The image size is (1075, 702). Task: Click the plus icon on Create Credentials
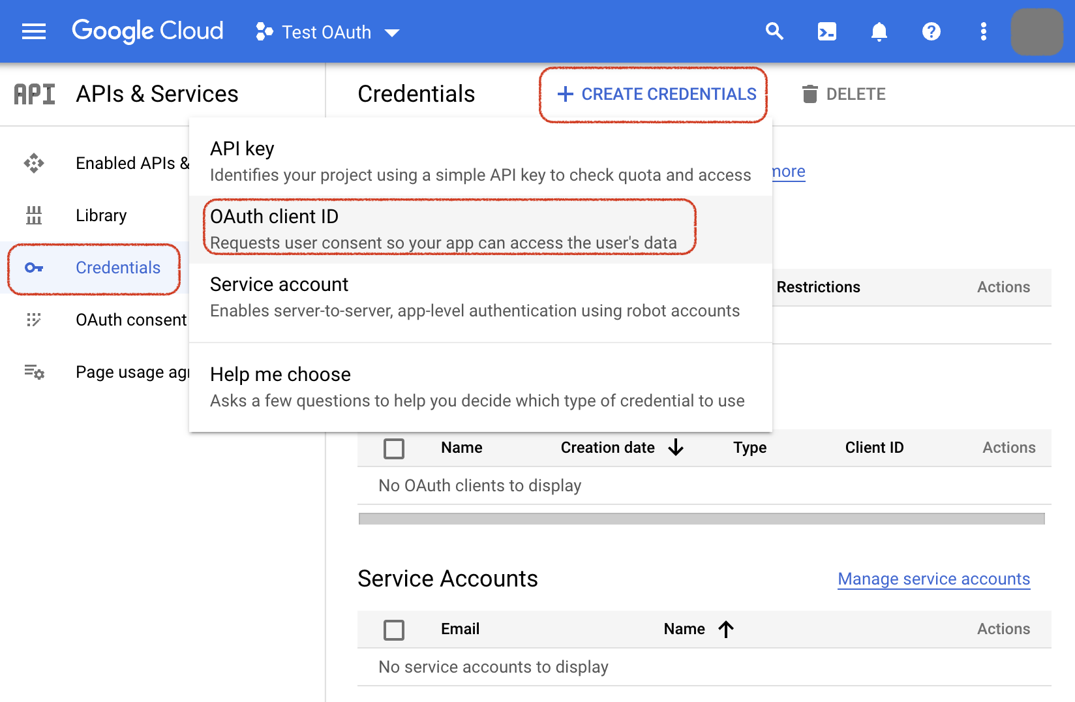click(566, 94)
